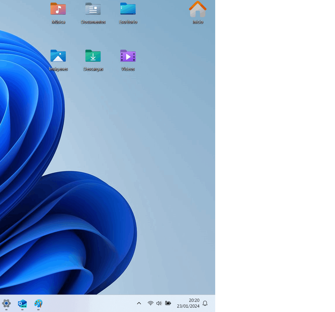The width and height of the screenshot is (335, 312).
Task: Show hidden icons with the tray chevron
Action: tap(139, 303)
